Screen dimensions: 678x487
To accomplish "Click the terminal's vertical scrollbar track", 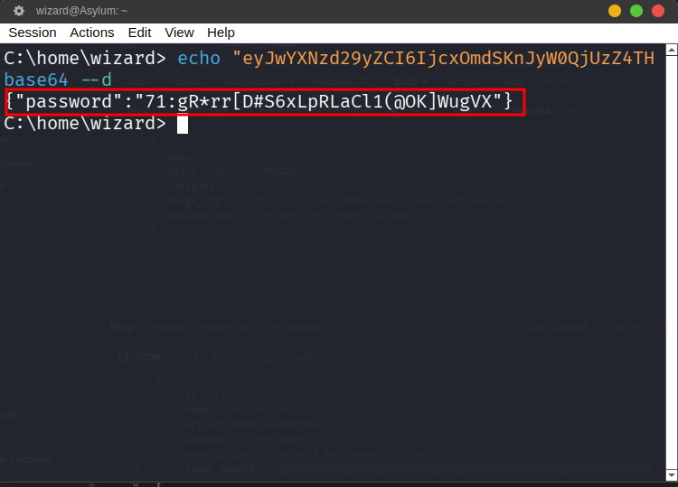I will click(x=670, y=271).
